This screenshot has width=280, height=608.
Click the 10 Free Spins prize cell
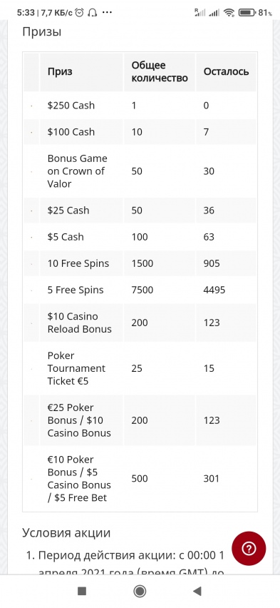(81, 263)
